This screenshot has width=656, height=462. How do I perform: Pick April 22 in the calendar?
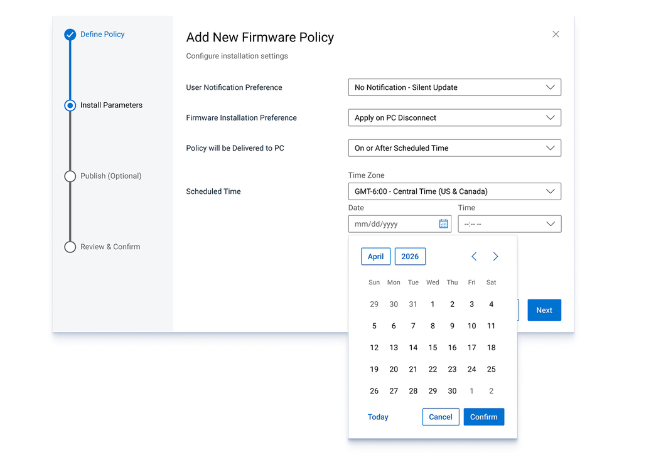tap(433, 369)
